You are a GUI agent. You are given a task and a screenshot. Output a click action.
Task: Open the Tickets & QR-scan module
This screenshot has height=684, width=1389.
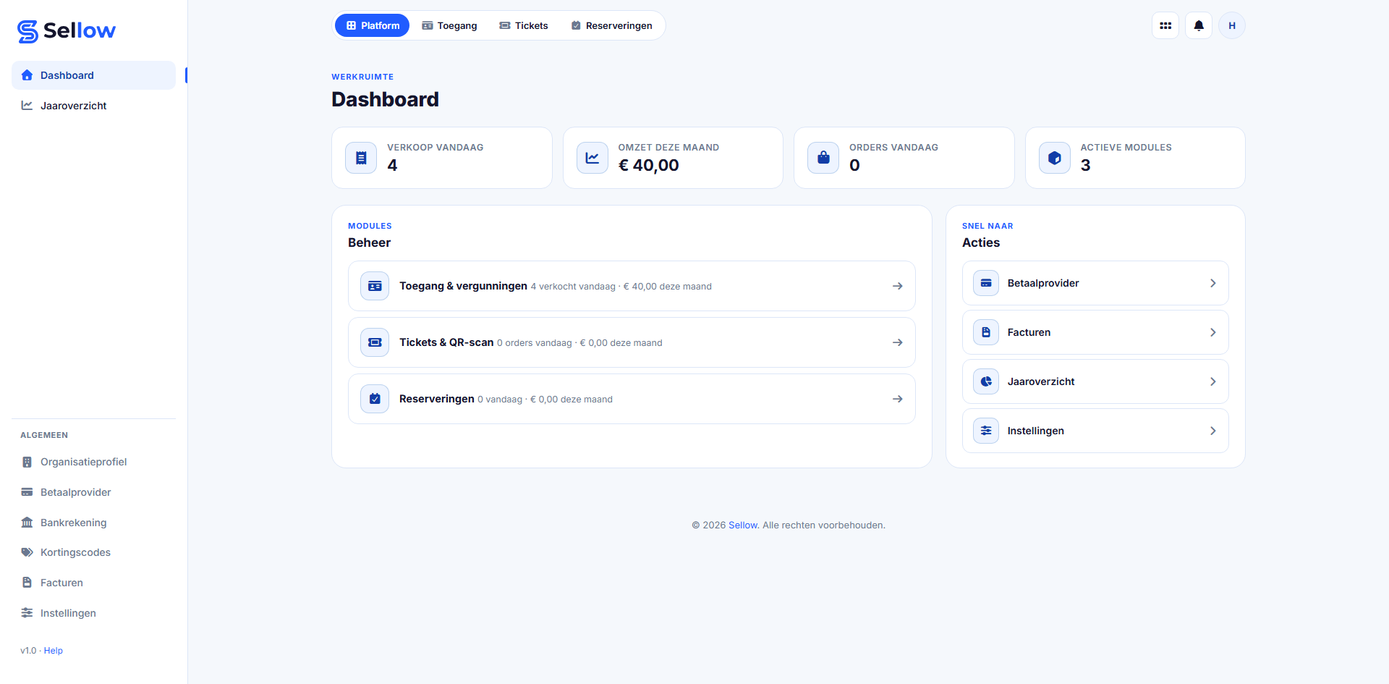point(632,342)
